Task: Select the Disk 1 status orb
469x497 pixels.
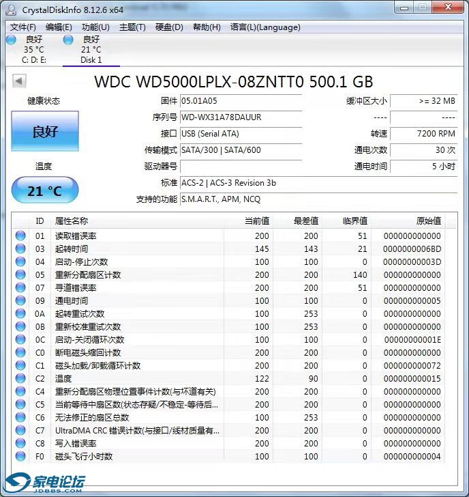Action: [68, 40]
